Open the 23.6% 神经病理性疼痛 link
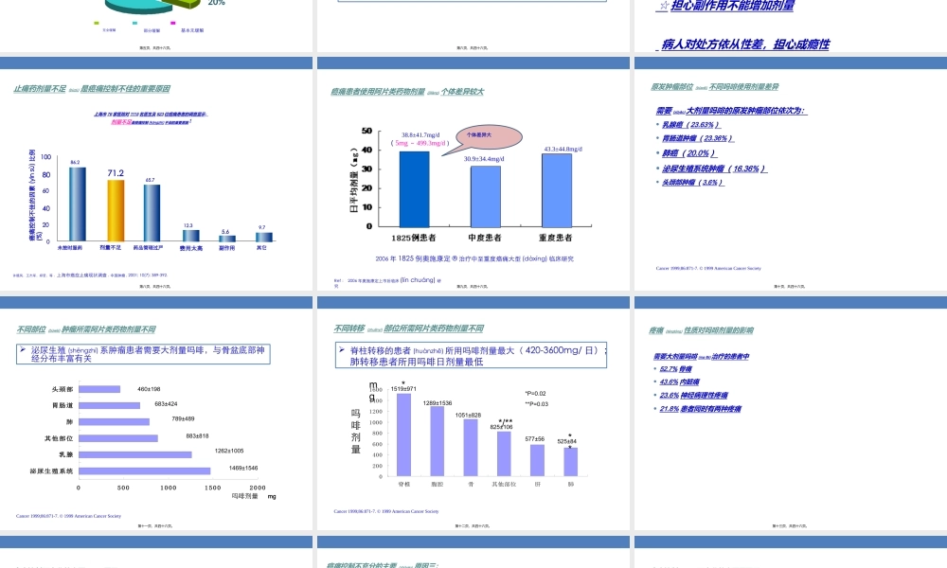Screen dimensions: 947x568 tap(694, 396)
